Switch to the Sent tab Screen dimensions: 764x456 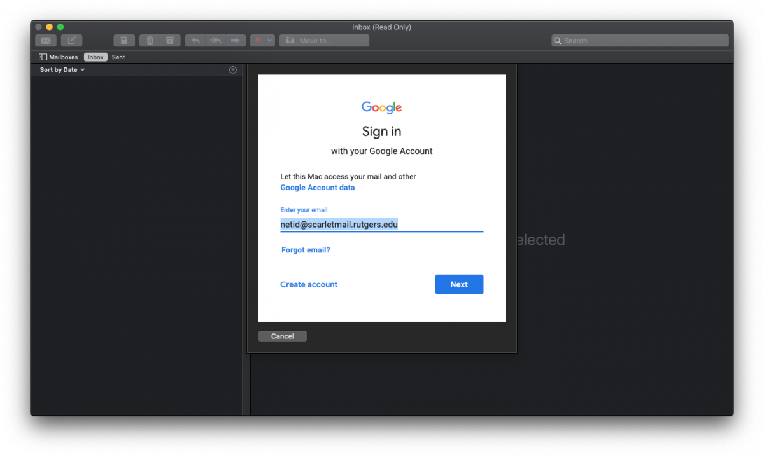point(118,57)
